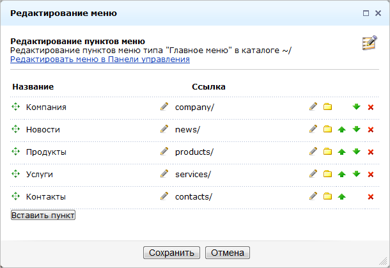Screen dimensions: 390x268
Task: Edit the contacts/ link with pencil icon
Action: pos(313,196)
